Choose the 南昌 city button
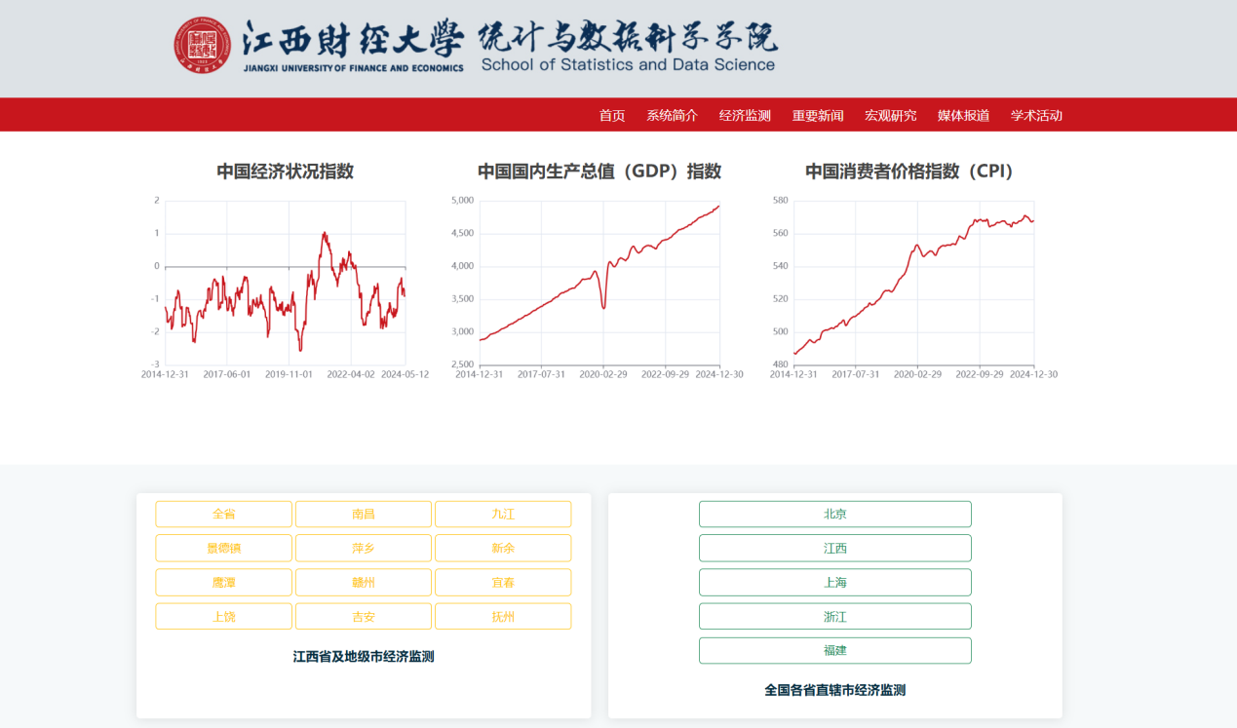This screenshot has width=1237, height=728. [x=363, y=514]
